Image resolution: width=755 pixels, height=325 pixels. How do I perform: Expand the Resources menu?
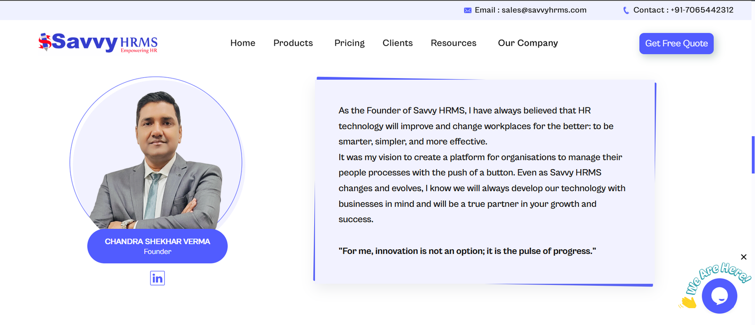[x=453, y=43]
